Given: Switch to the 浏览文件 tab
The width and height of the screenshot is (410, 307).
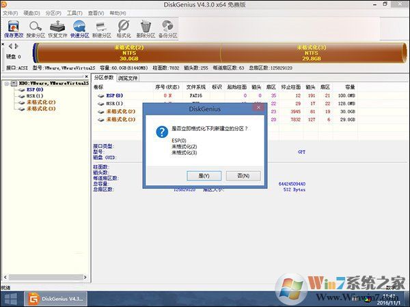Looking at the screenshot, I should click(x=128, y=78).
